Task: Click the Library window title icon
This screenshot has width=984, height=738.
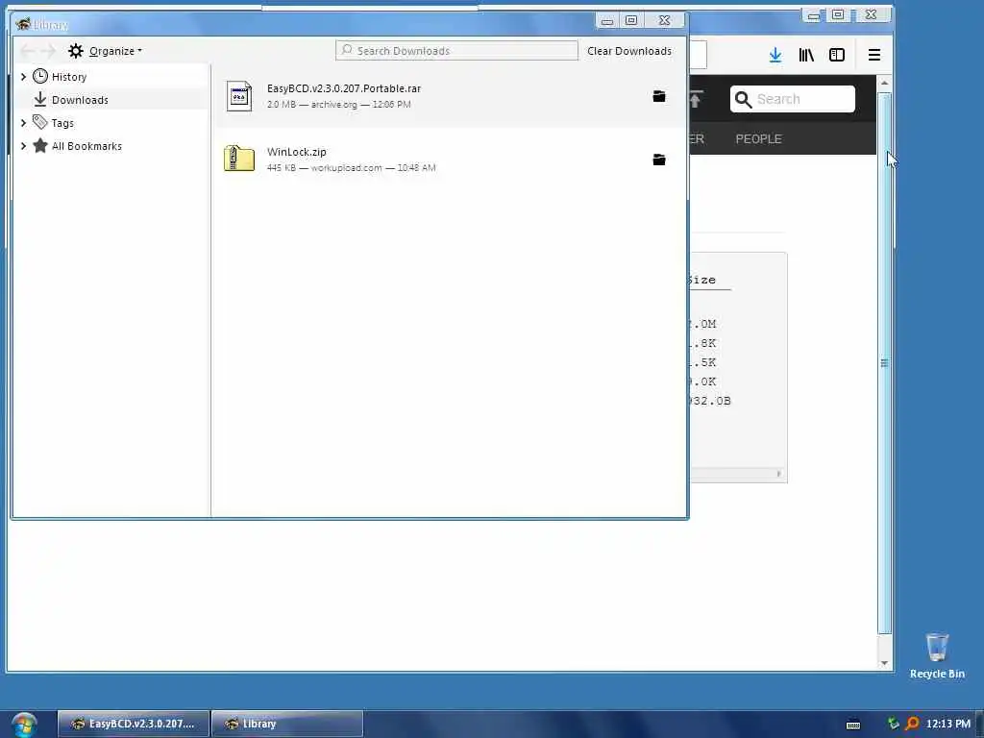Action: [24, 24]
